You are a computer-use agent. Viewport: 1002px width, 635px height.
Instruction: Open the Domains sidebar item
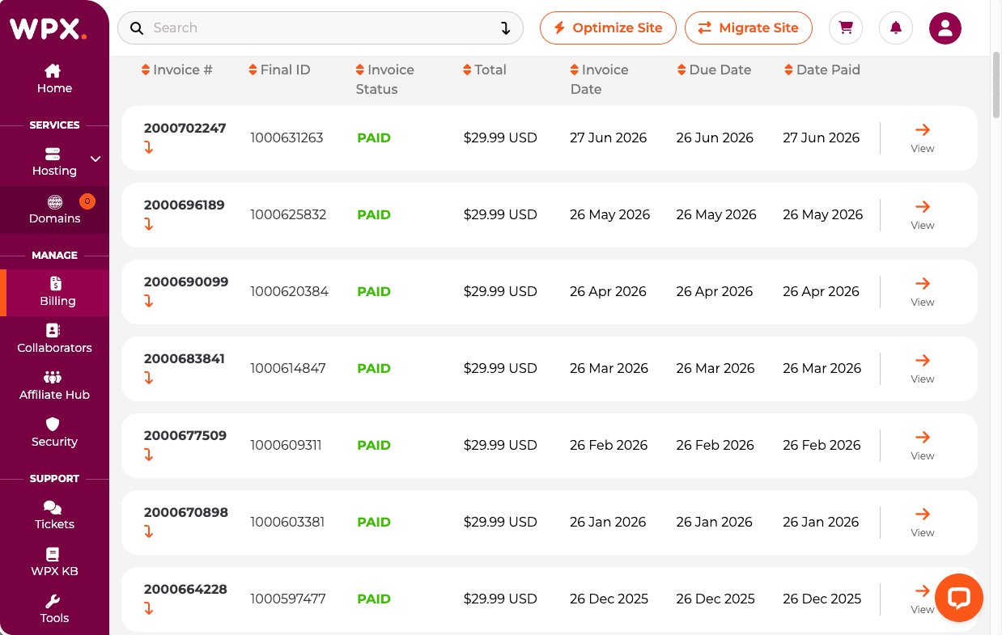(54, 210)
